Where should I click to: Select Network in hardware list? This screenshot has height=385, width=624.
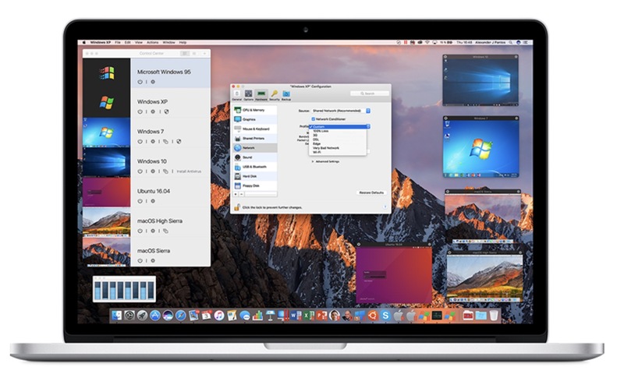point(255,147)
